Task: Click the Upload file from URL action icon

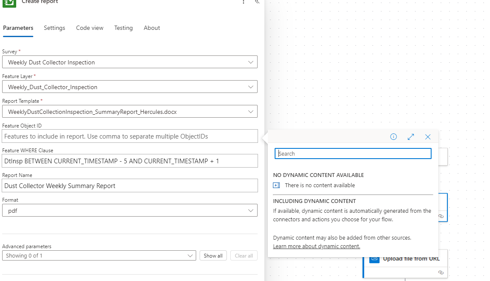Action: pyautogui.click(x=374, y=258)
